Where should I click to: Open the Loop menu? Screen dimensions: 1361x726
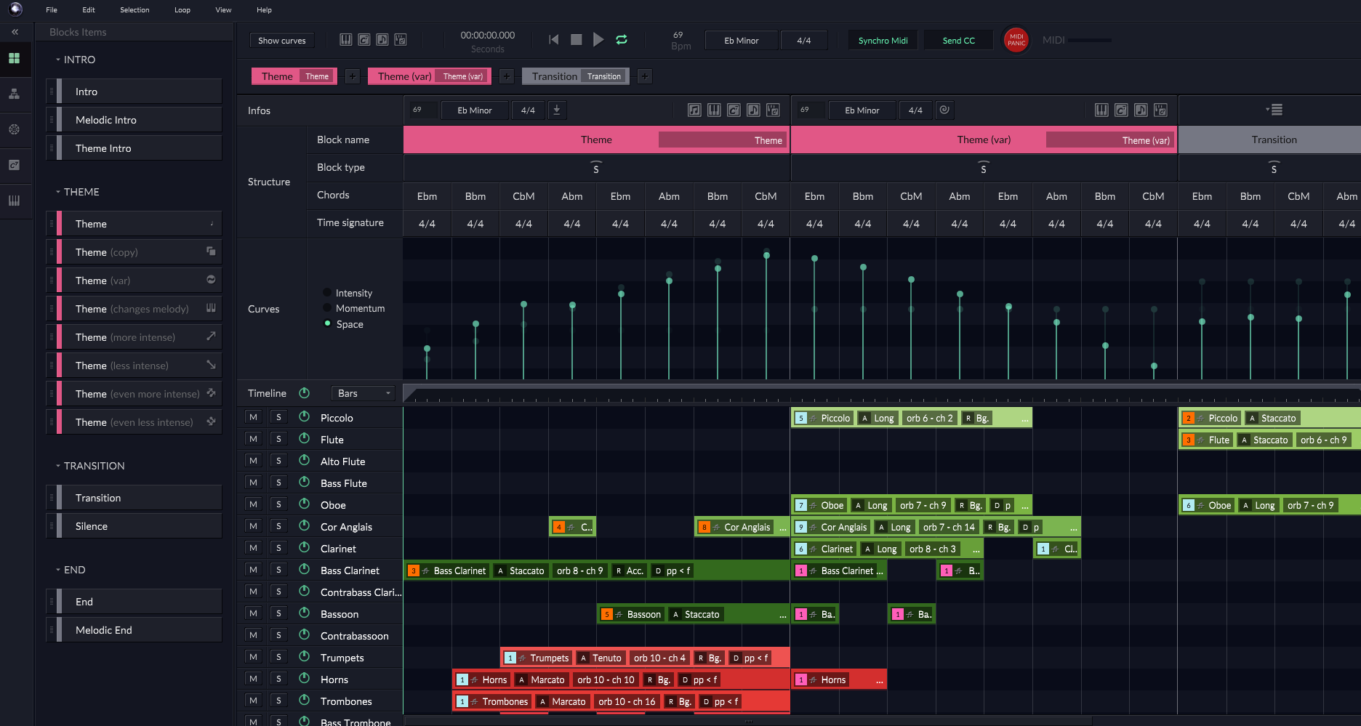(x=182, y=10)
